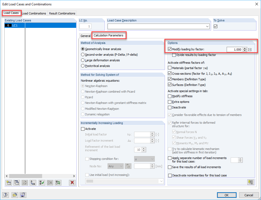Image resolution: width=261 pixels, height=200 pixels.
Task: Click the Cancel button
Action: (249, 195)
